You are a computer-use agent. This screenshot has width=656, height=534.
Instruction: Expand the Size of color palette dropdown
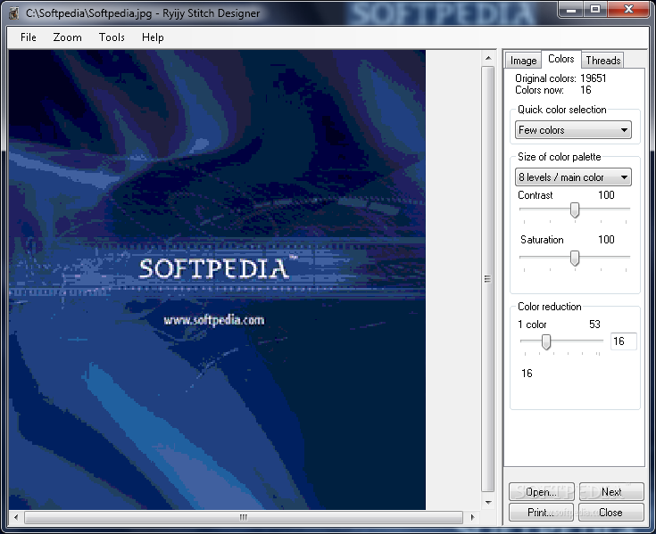click(573, 177)
